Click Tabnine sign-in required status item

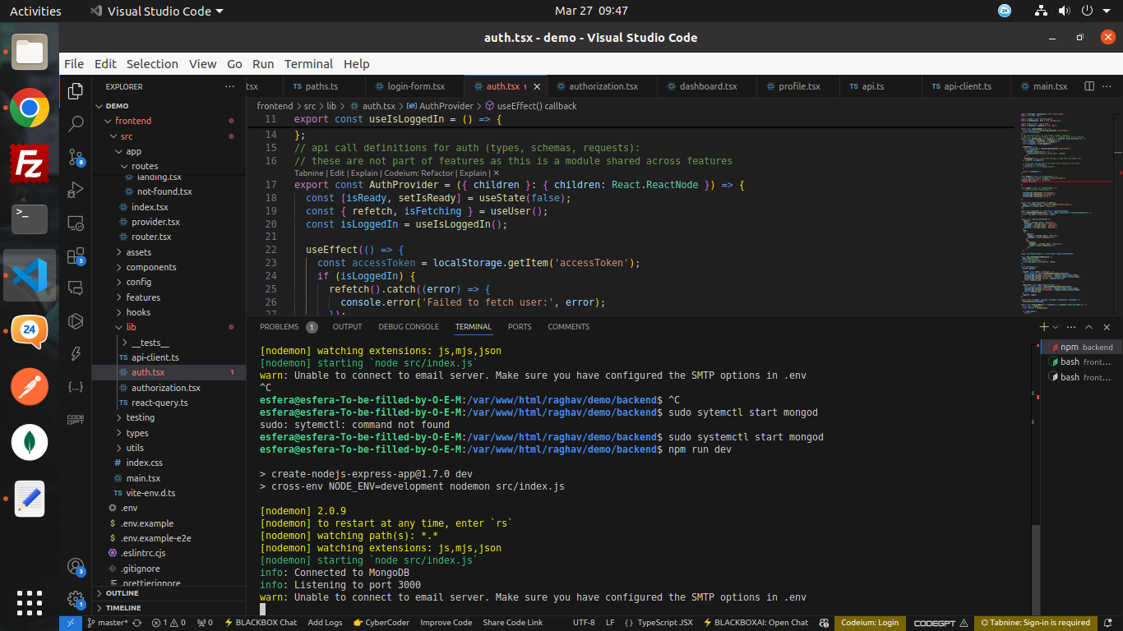[1034, 623]
